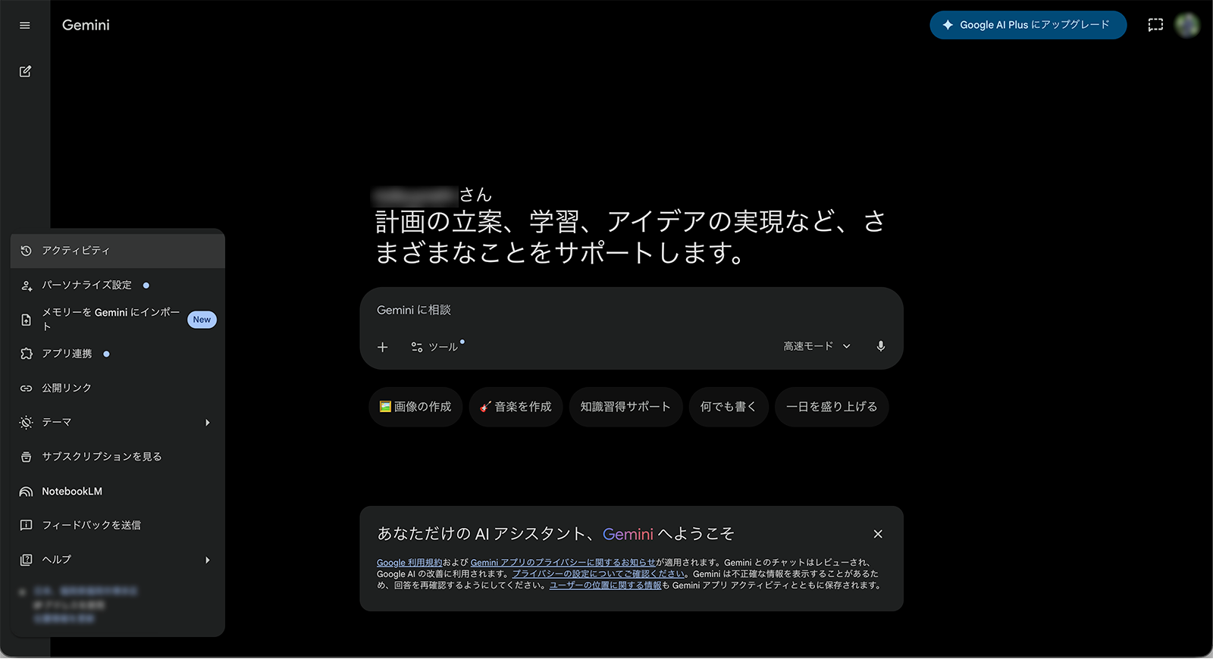1213x659 pixels.
Task: Click the 公開リンク chain icon
Action: 27,388
